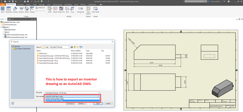This screenshot has height=112, width=243.
Task: Open the Help question mark menu in title bar
Action: pyautogui.click(x=229, y=1)
